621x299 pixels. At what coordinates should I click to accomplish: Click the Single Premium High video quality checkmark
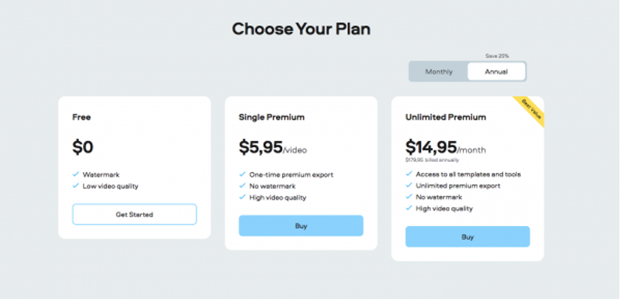coord(243,198)
